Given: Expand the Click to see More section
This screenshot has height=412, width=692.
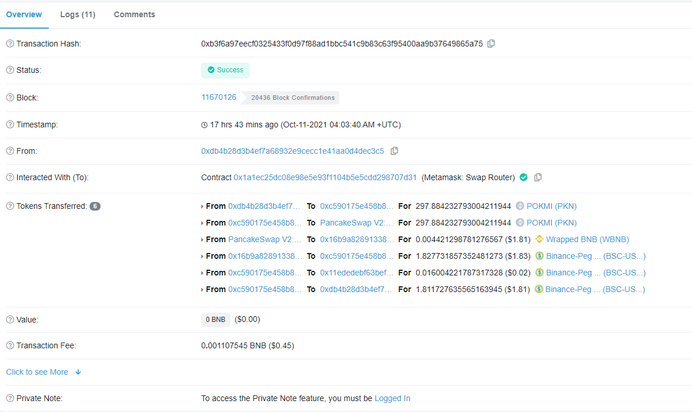Looking at the screenshot, I should click(x=37, y=372).
